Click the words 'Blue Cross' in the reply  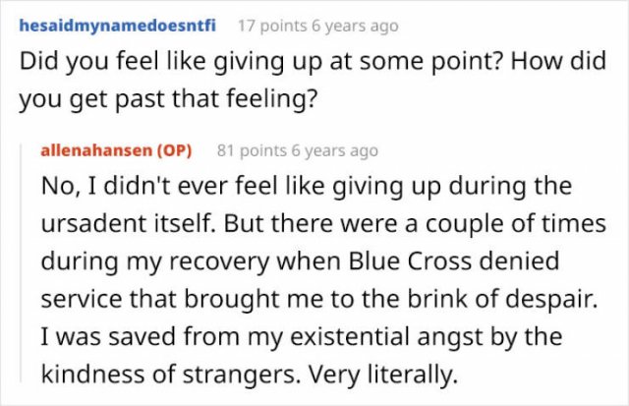410,261
